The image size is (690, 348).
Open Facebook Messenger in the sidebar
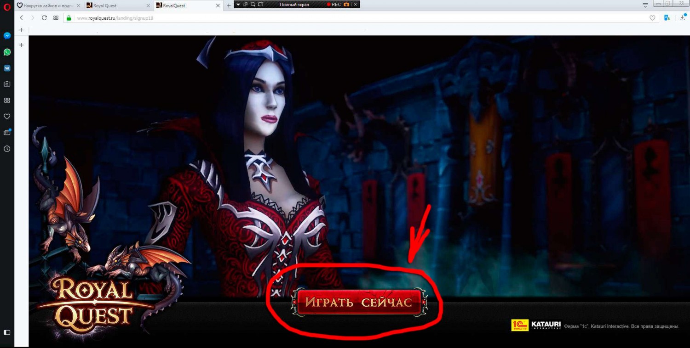click(x=7, y=36)
